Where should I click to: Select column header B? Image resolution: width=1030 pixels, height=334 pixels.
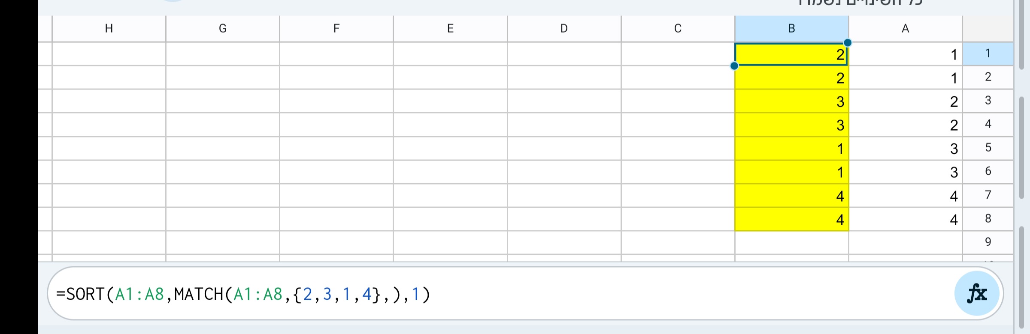pos(791,29)
